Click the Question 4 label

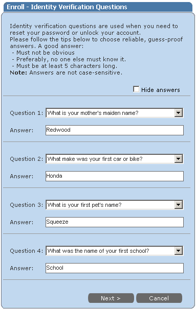click(x=27, y=251)
